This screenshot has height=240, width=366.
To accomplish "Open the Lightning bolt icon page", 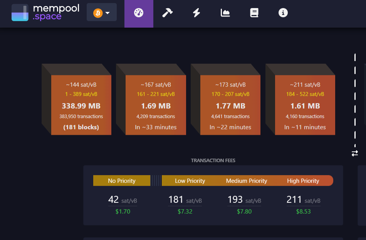I will [196, 13].
